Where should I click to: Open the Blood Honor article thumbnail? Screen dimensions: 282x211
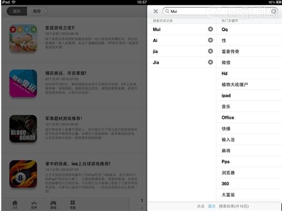(23, 129)
